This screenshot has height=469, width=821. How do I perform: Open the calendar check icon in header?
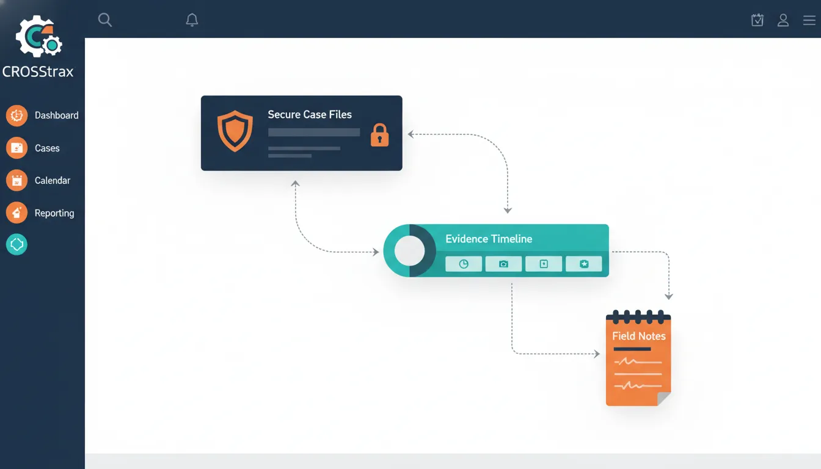(757, 20)
